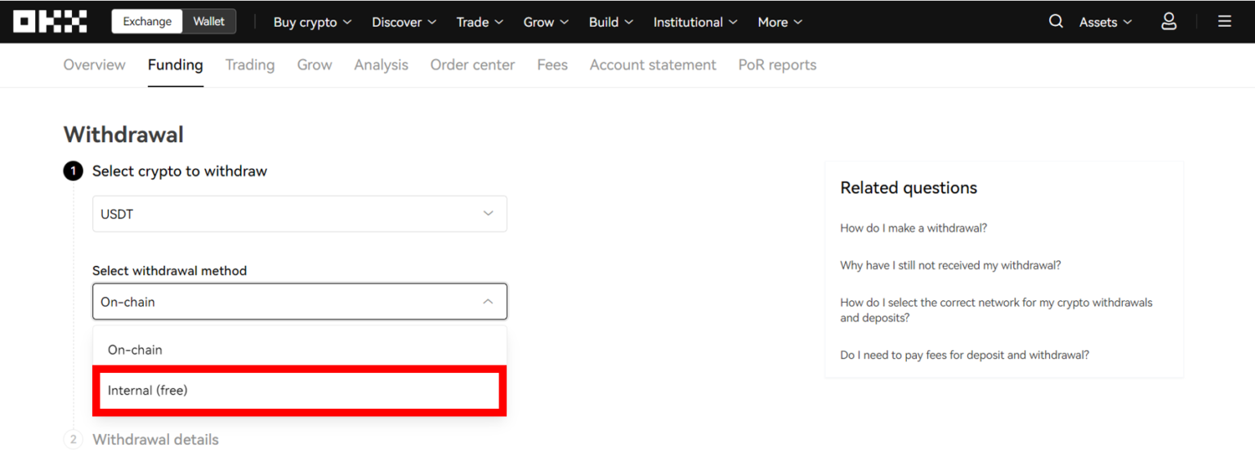This screenshot has width=1255, height=465.
Task: Open the Buy crypto menu
Action: [312, 22]
